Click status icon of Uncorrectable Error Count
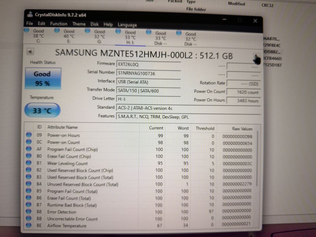Screen dimensions: 316x237 pos(29,218)
